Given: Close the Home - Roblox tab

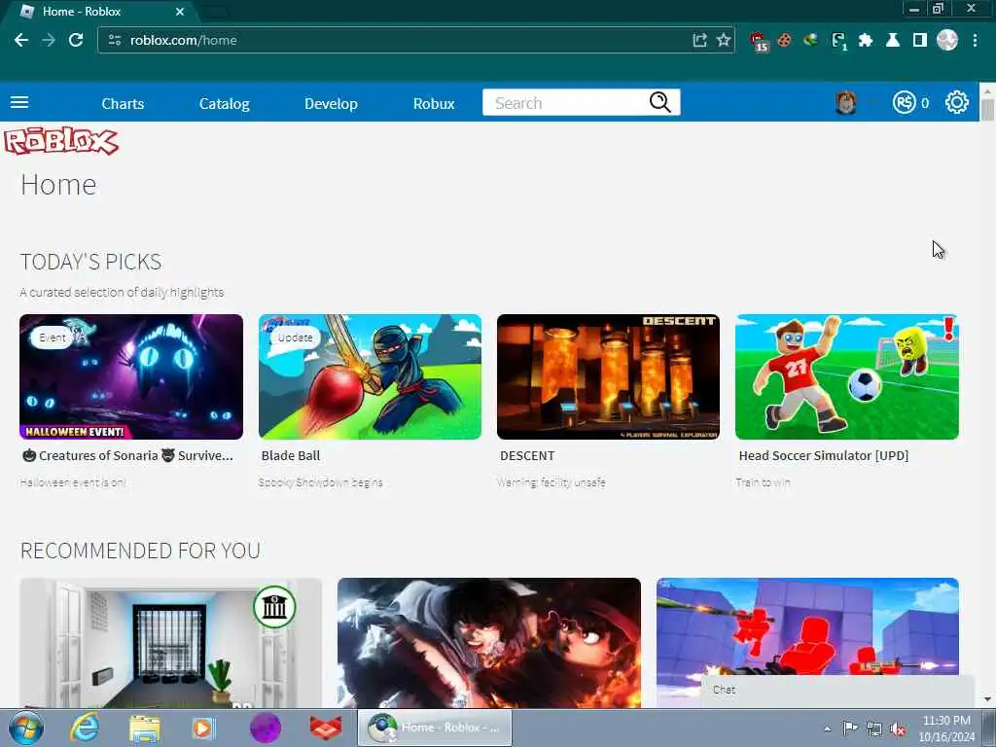Looking at the screenshot, I should 180,12.
